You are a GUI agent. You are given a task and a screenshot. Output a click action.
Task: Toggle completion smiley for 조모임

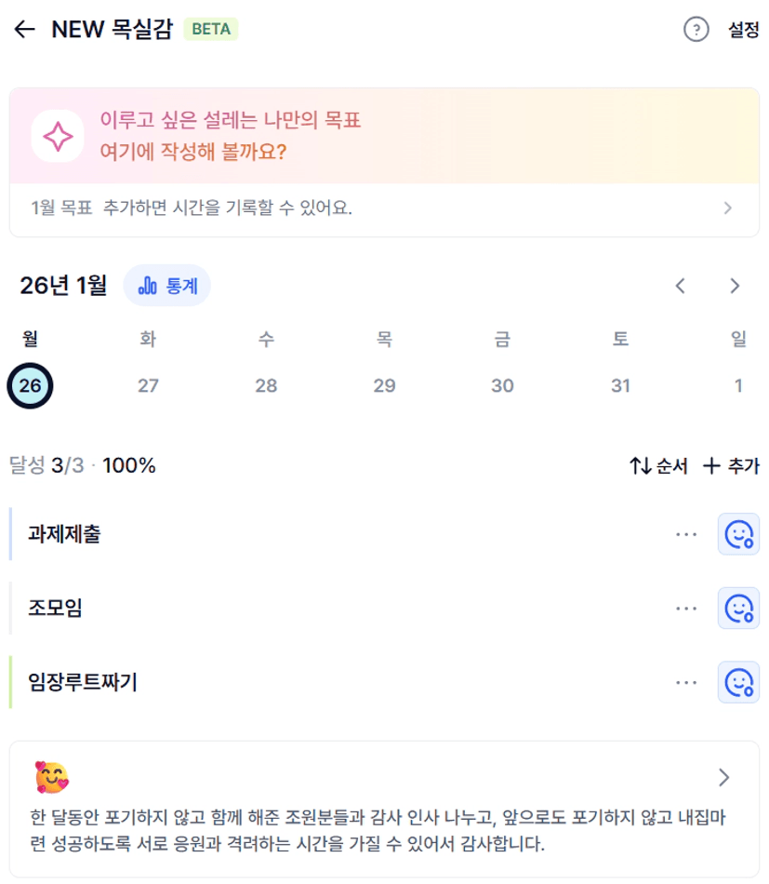[738, 609]
